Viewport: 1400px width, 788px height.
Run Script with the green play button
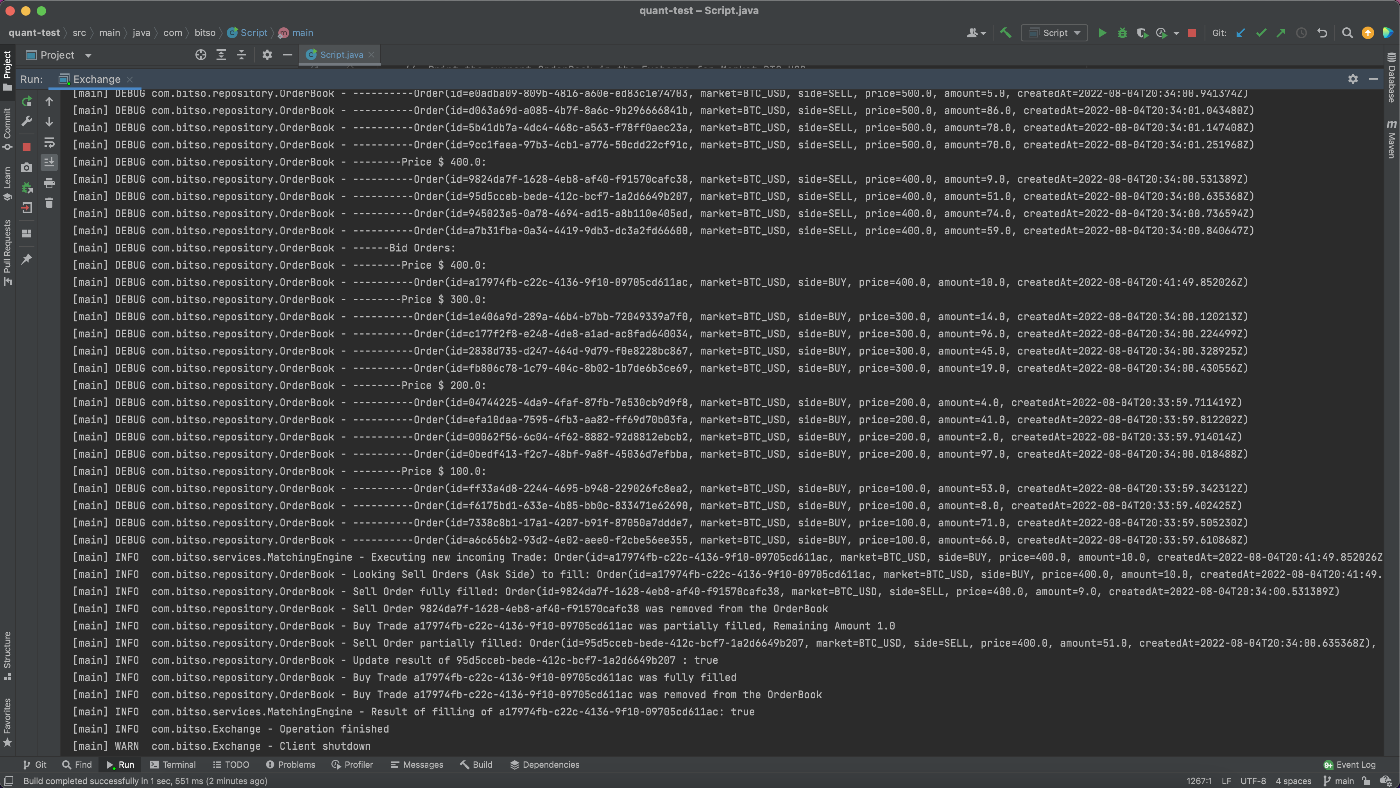[1102, 33]
